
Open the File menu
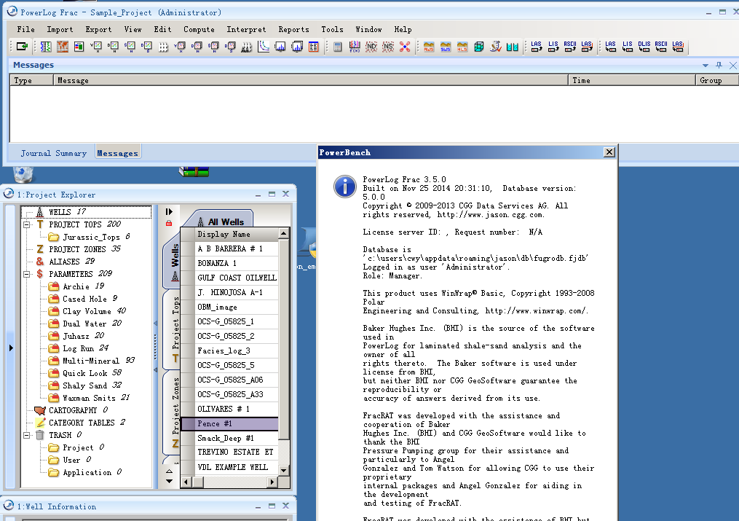[26, 29]
